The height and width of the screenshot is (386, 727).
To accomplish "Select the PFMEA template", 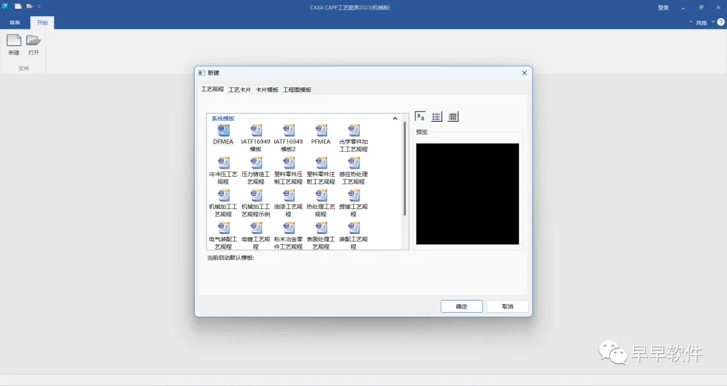I will tap(321, 134).
